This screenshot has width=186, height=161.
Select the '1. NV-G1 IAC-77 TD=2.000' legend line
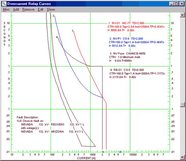[126, 23]
